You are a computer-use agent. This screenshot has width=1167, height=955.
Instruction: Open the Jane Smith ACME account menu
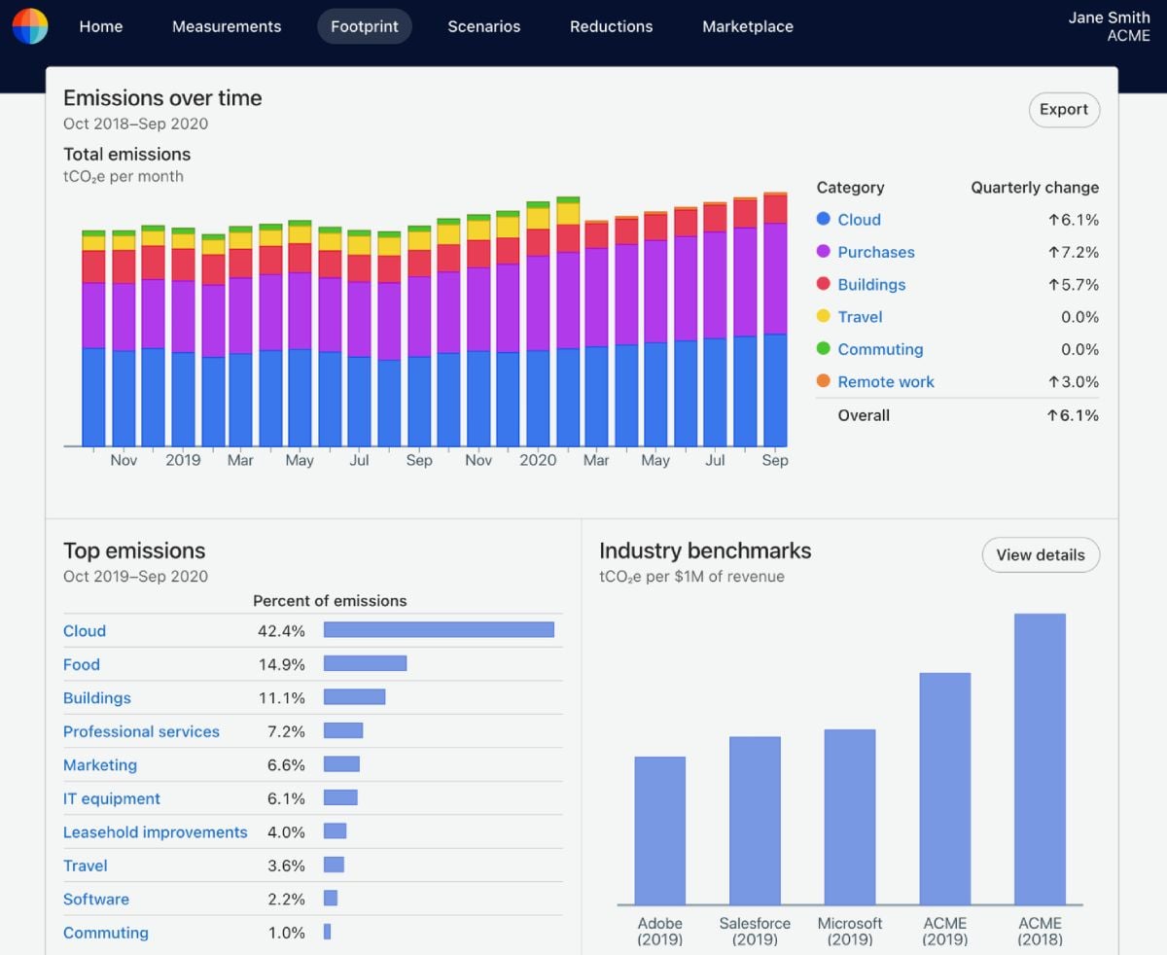pyautogui.click(x=1109, y=26)
